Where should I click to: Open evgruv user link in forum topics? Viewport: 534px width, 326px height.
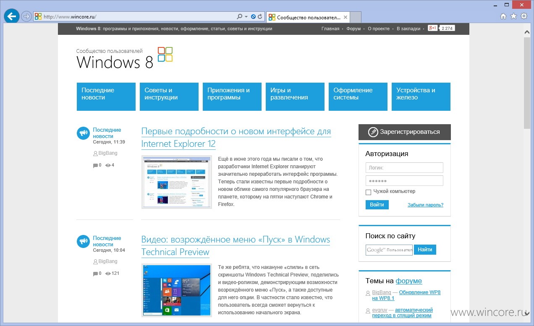point(380,310)
